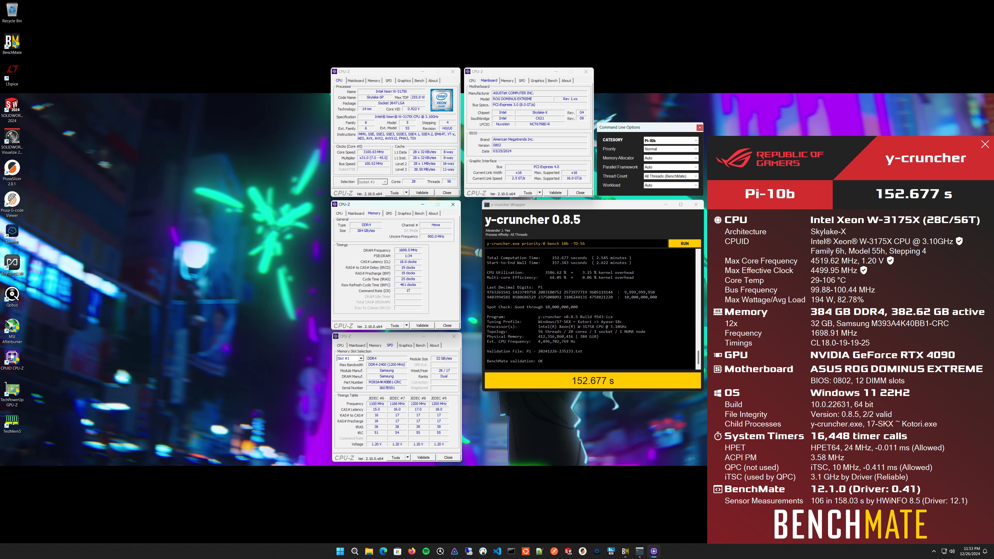This screenshot has width=994, height=559.
Task: Click Validate in CPU-Z Memory window
Action: click(422, 325)
